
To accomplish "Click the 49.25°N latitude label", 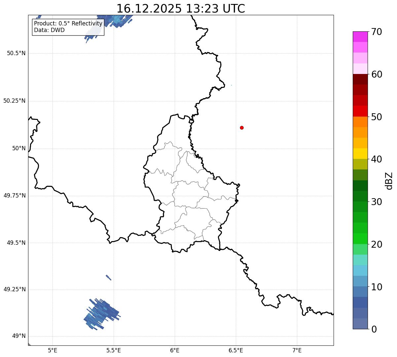I will point(15,289).
